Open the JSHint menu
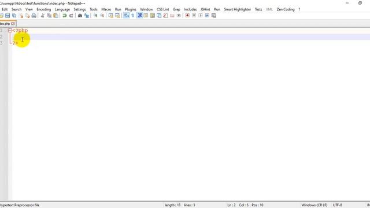 coord(205,9)
